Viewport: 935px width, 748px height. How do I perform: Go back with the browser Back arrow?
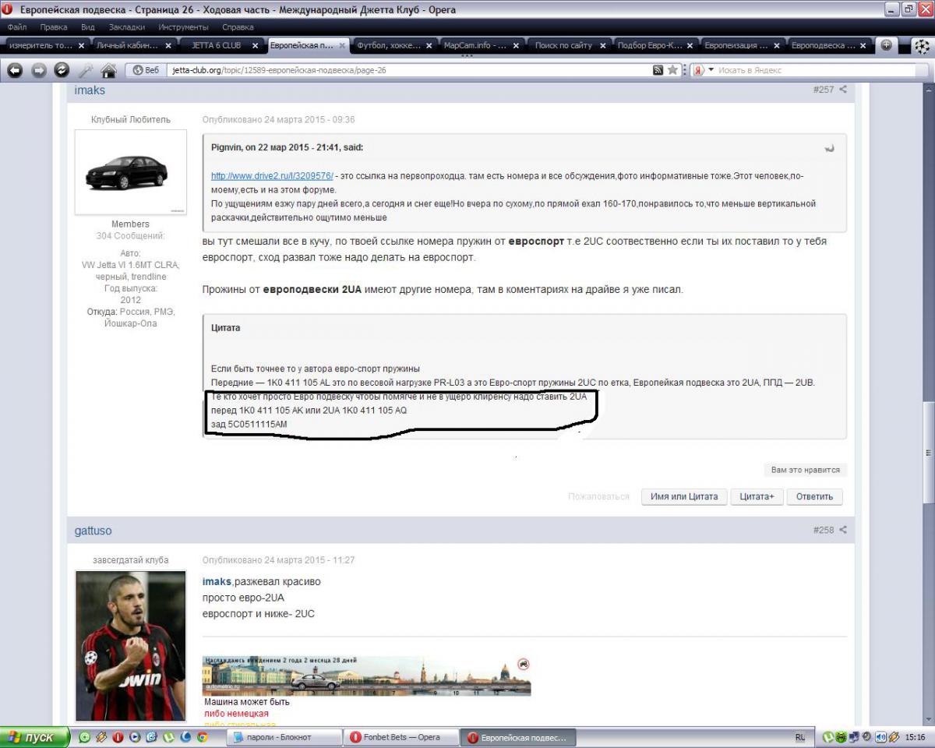click(x=15, y=70)
